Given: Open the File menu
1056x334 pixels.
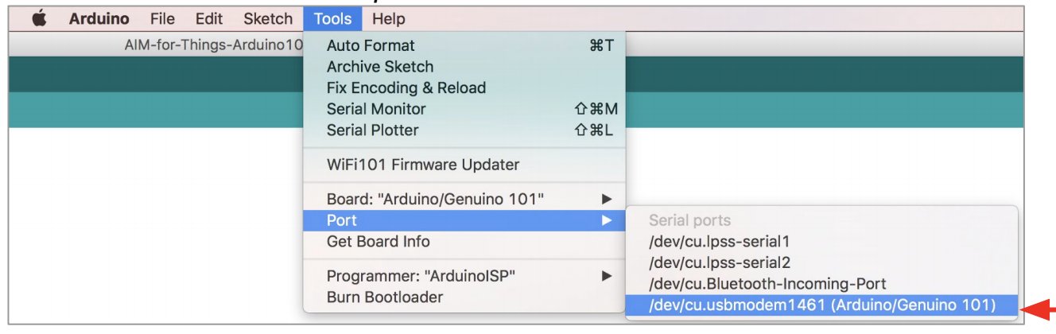Looking at the screenshot, I should click(162, 18).
